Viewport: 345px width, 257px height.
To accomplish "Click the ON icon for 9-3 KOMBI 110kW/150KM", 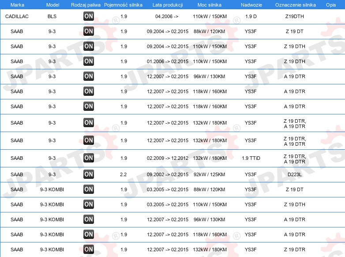I will click(89, 204).
